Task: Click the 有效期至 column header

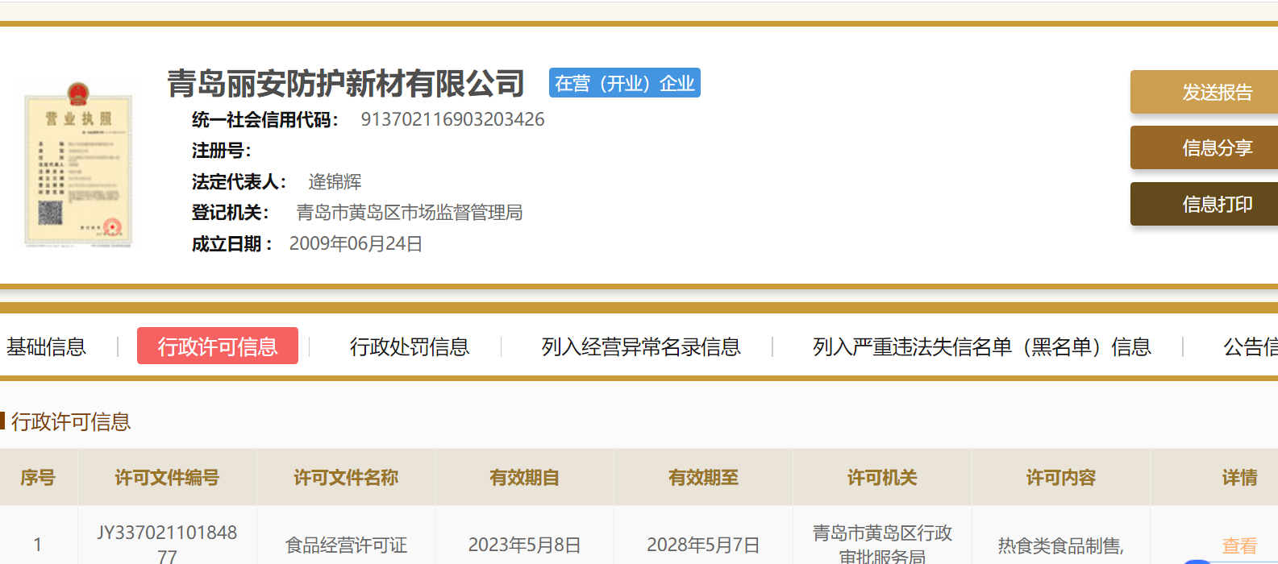Action: pyautogui.click(x=704, y=477)
